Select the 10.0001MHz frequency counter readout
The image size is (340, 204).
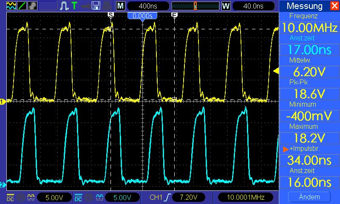[246, 197]
